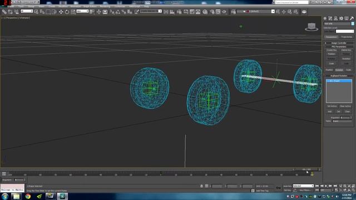
Task: Click the Set Active button
Action: click(x=332, y=106)
